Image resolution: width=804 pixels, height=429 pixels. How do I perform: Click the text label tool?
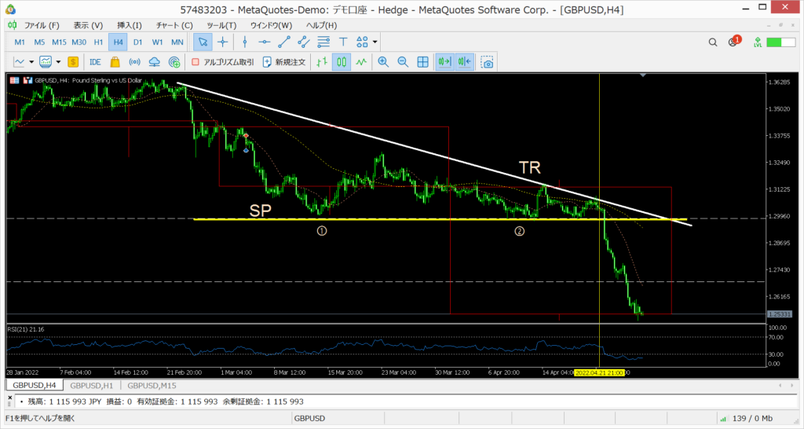tap(343, 42)
